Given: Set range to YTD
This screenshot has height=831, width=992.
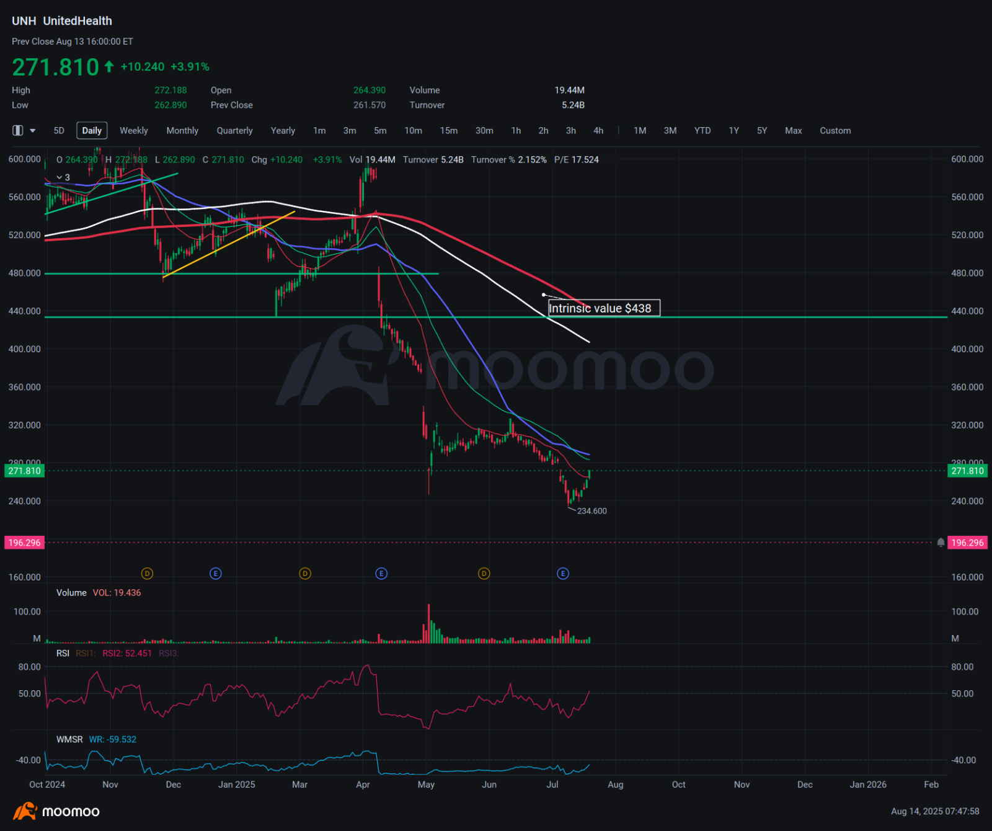Looking at the screenshot, I should [x=702, y=131].
